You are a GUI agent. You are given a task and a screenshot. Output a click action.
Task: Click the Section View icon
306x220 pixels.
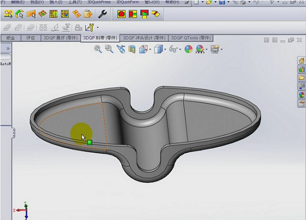tap(132, 49)
